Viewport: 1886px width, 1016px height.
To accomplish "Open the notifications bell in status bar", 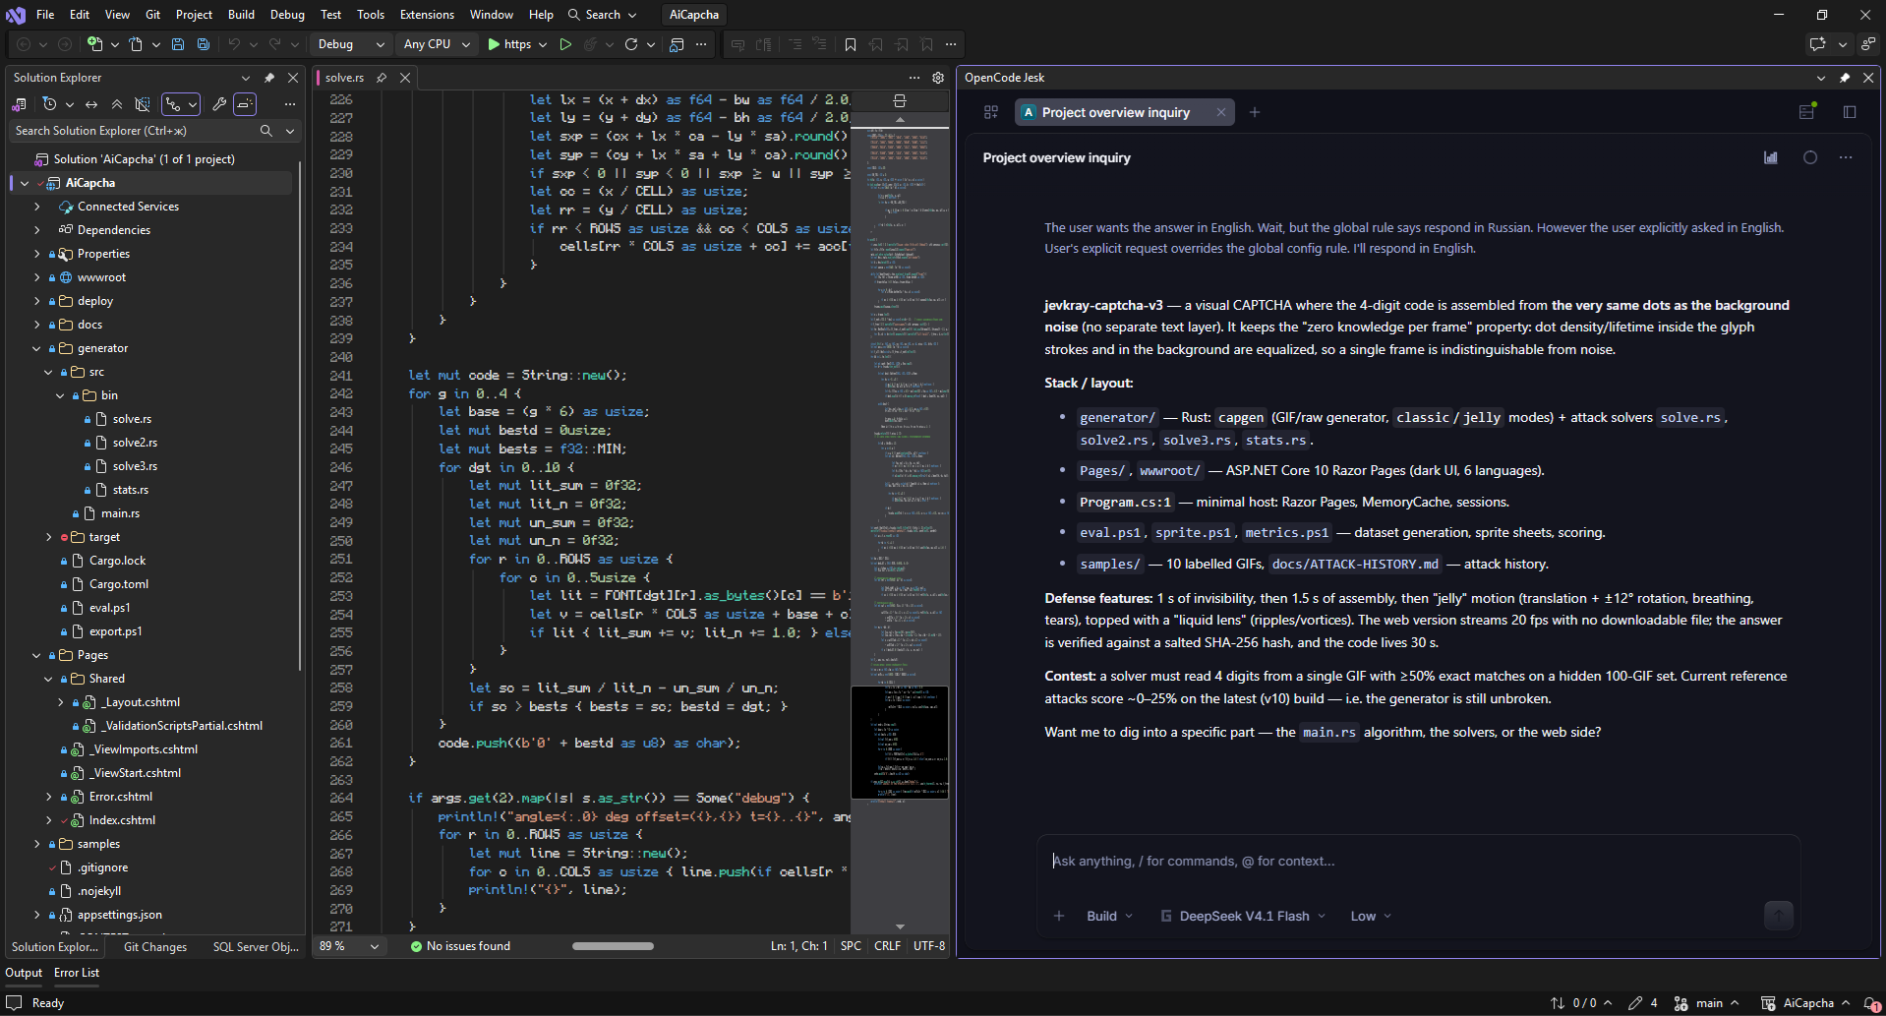I will point(1871,1003).
